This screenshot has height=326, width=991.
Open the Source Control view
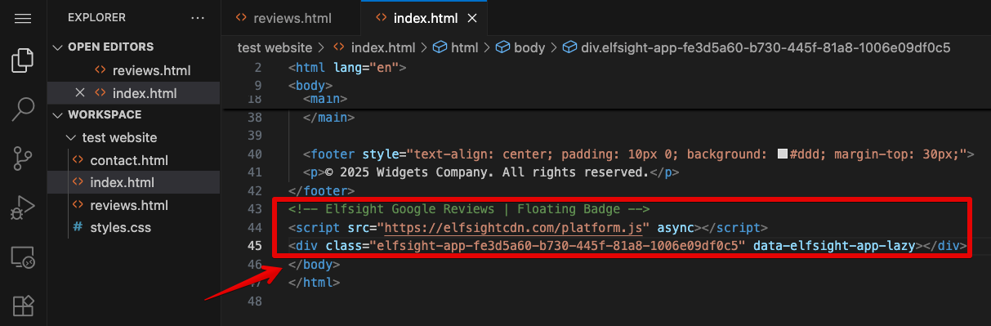(x=23, y=159)
